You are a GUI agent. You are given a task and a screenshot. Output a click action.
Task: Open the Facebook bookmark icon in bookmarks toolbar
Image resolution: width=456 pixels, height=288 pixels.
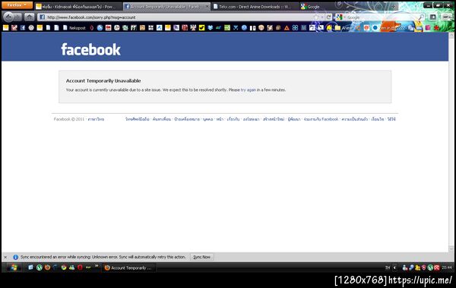tap(23, 28)
